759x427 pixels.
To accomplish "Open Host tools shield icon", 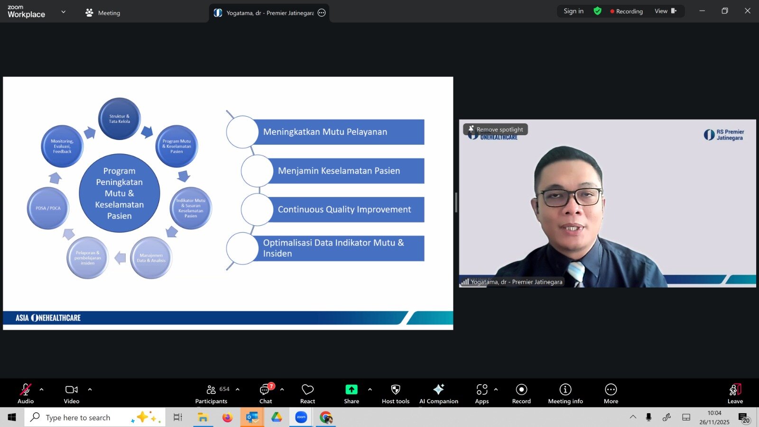I will 395,394.
